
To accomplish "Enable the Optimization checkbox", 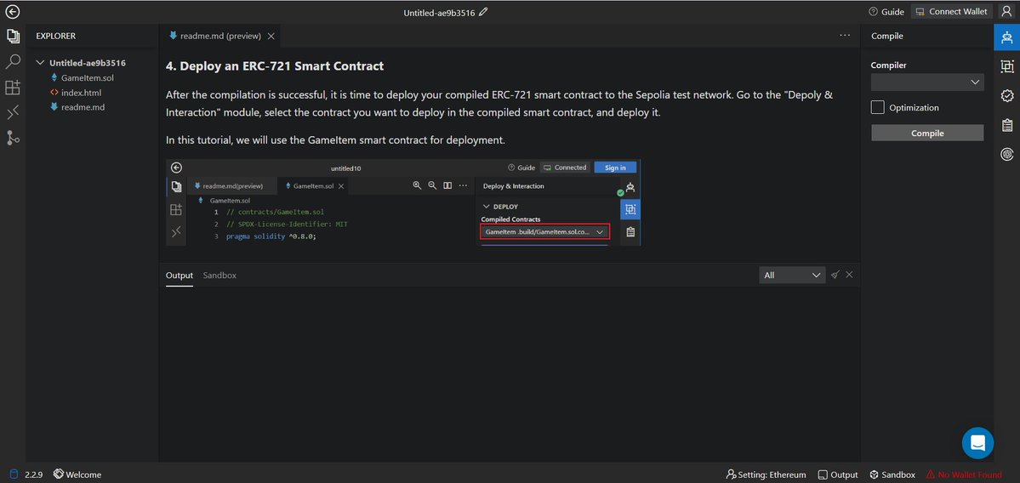I will point(878,107).
